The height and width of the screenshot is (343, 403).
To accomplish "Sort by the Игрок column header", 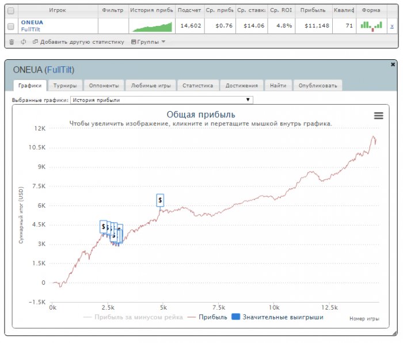I will pos(58,10).
